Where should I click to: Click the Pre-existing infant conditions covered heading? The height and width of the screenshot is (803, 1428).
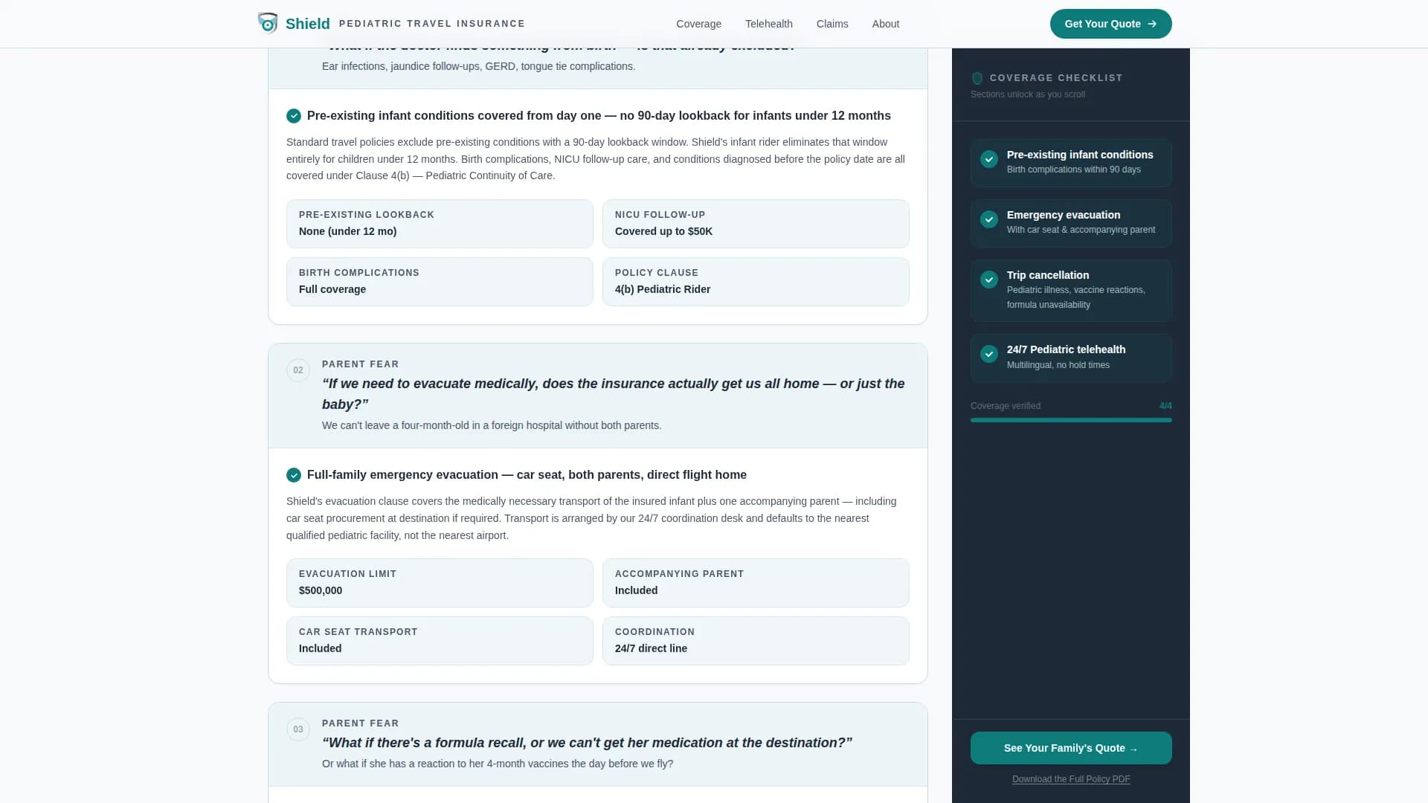click(x=599, y=116)
